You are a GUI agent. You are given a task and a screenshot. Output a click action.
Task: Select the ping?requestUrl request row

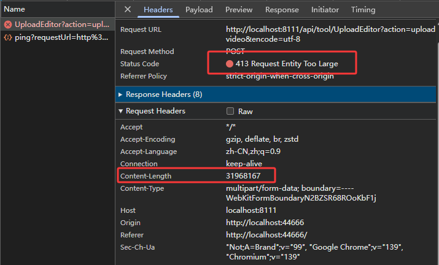coord(61,37)
